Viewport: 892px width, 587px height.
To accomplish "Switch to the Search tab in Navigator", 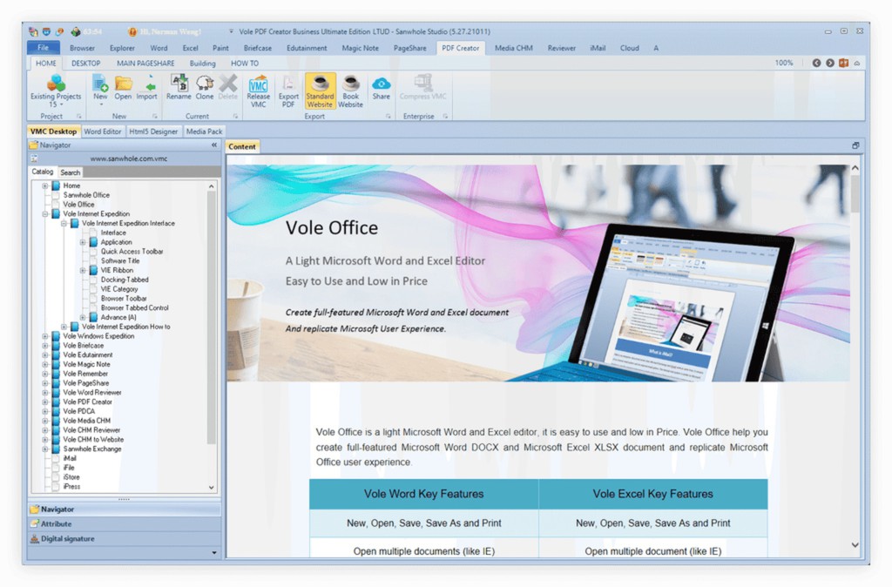I will tap(70, 172).
